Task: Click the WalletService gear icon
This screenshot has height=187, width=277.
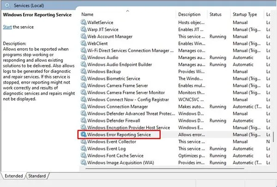Action: pos(84,22)
